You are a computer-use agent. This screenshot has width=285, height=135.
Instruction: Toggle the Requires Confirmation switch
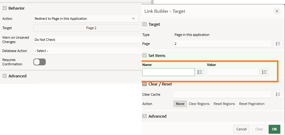click(40, 62)
